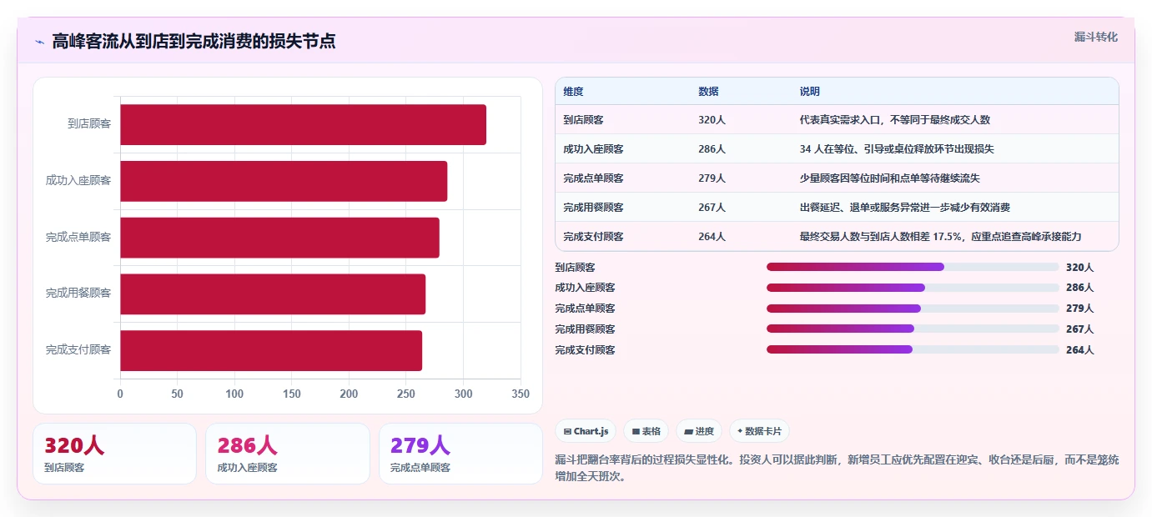Click the 完成用餐顾客 267人 progress bar
The width and height of the screenshot is (1152, 517).
[x=913, y=329]
